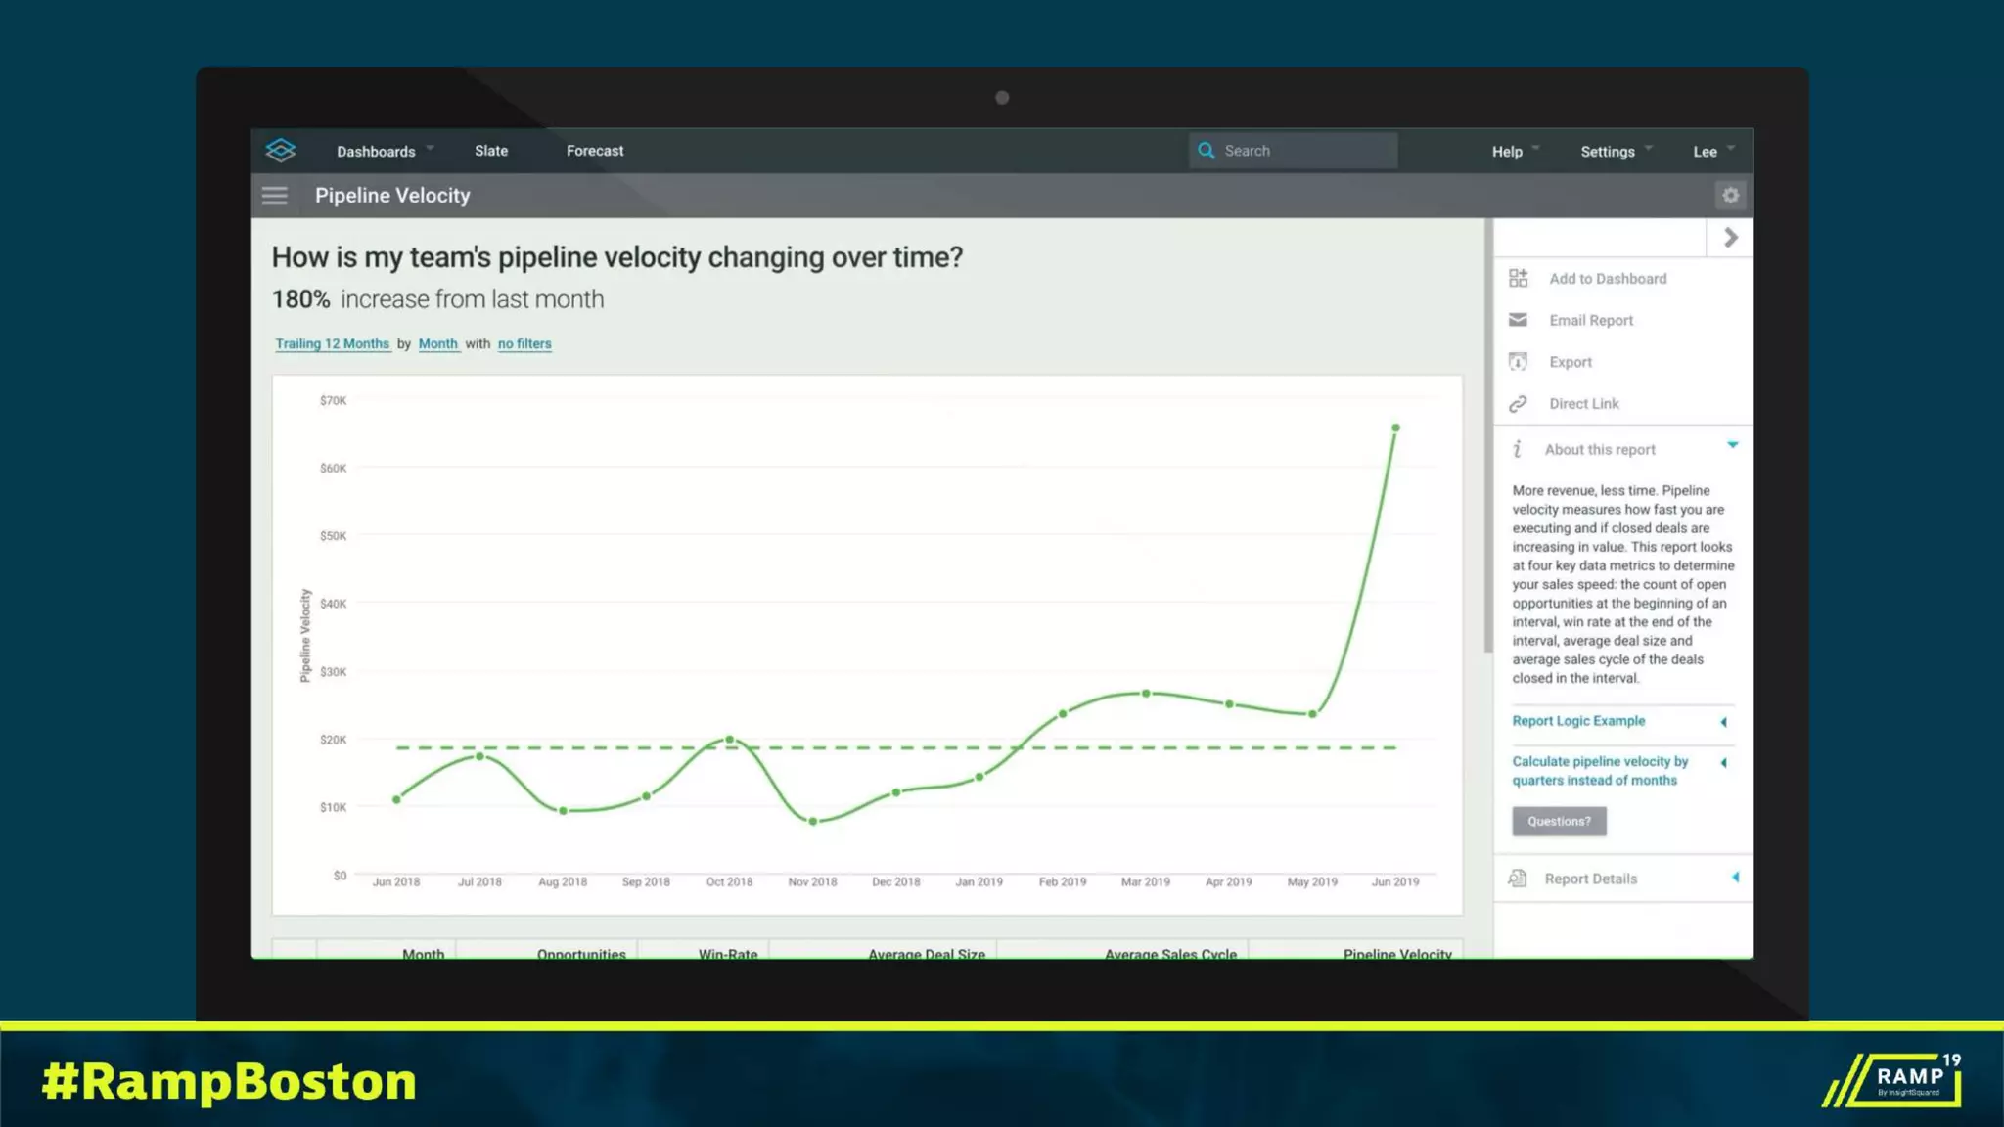Viewport: 2004px width, 1127px height.
Task: Click the Add to Dashboard icon
Action: point(1518,279)
